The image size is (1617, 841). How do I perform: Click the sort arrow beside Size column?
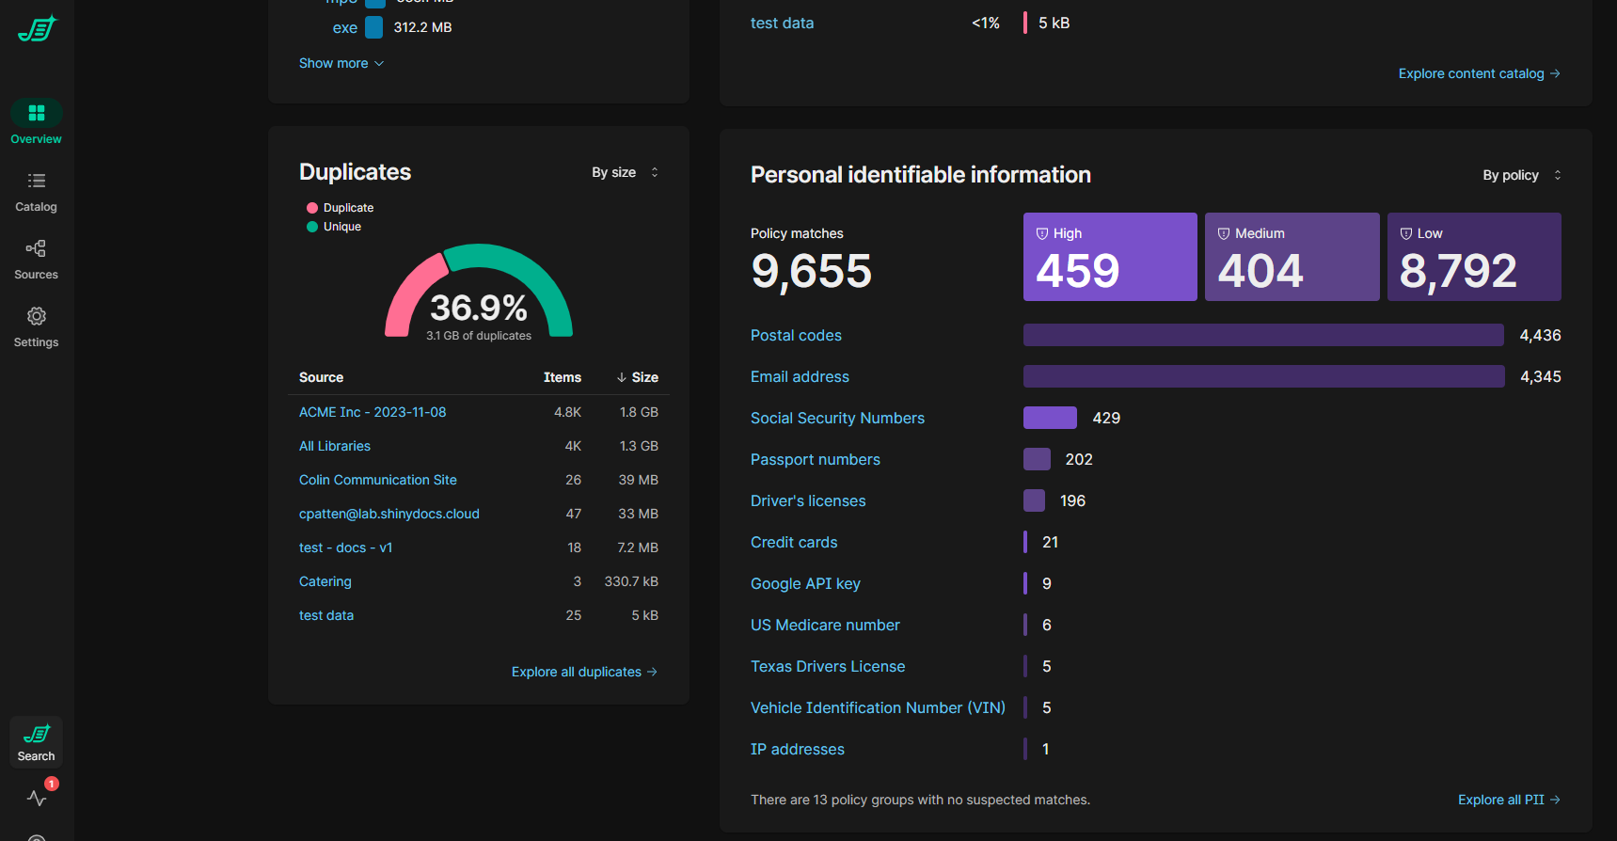[621, 377]
